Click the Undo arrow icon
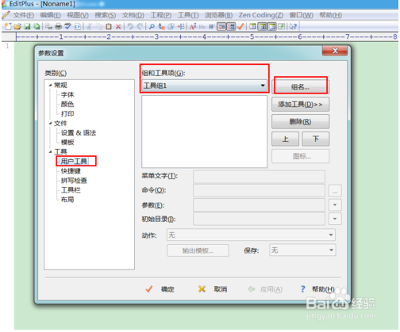 tap(130, 26)
